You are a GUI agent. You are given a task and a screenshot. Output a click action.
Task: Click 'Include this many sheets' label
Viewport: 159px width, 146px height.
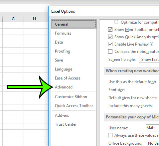tap(130, 106)
